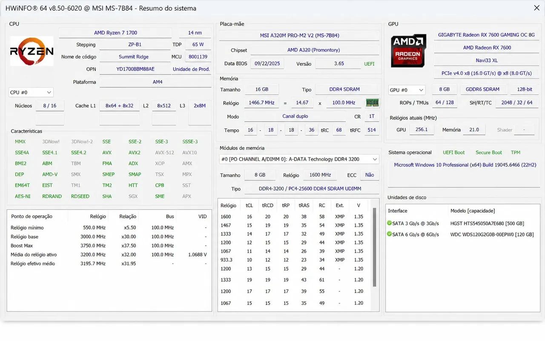Click the tRFC 514 value
545x341 pixels.
coord(371,130)
